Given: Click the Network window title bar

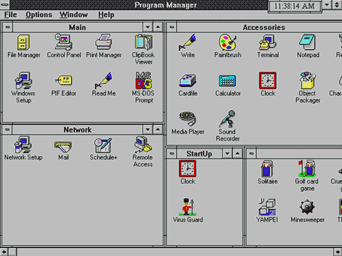Looking at the screenshot, I should click(77, 130).
